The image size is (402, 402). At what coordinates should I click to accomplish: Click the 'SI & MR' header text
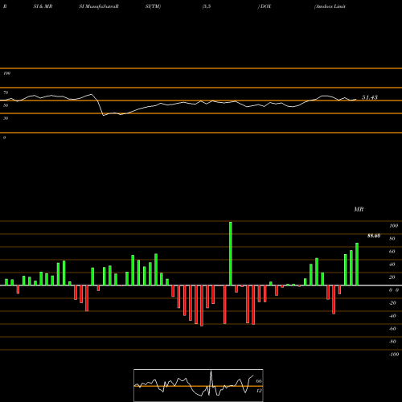click(43, 6)
